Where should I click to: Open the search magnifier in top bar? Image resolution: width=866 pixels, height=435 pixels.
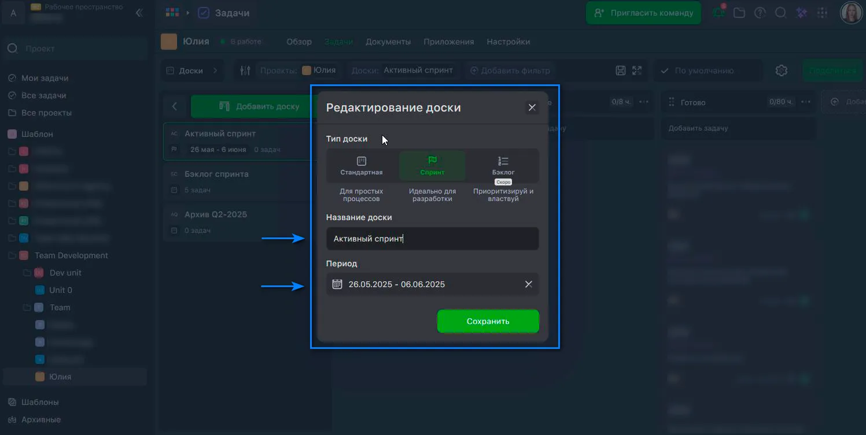click(780, 13)
